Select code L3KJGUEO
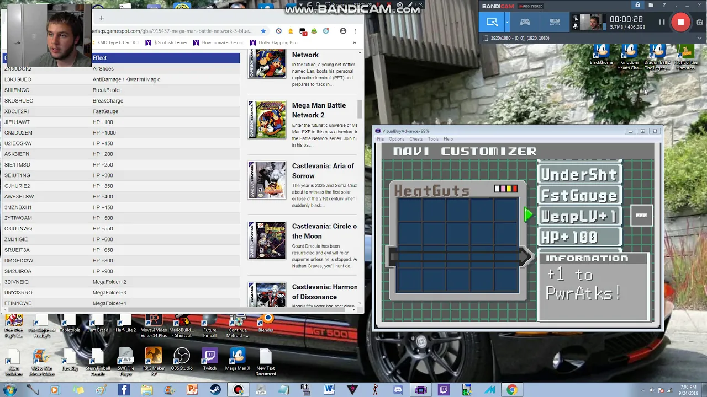707x397 pixels. coord(18,79)
